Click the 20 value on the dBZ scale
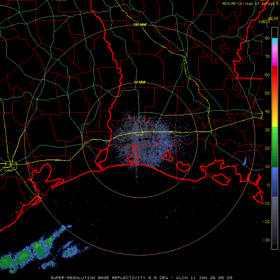This screenshot has height=280, width=280. click(x=267, y=148)
